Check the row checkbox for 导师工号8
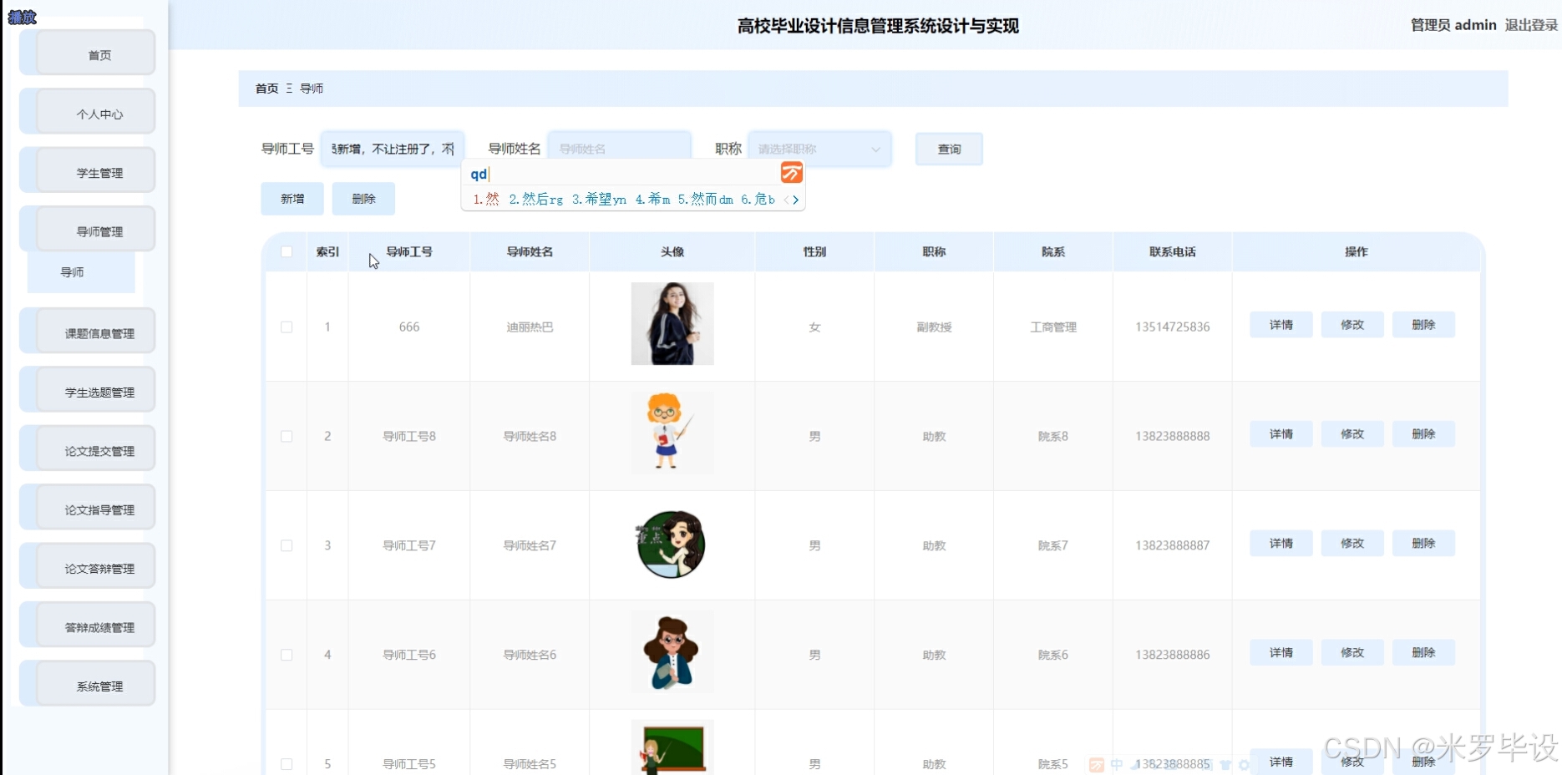 pos(287,437)
